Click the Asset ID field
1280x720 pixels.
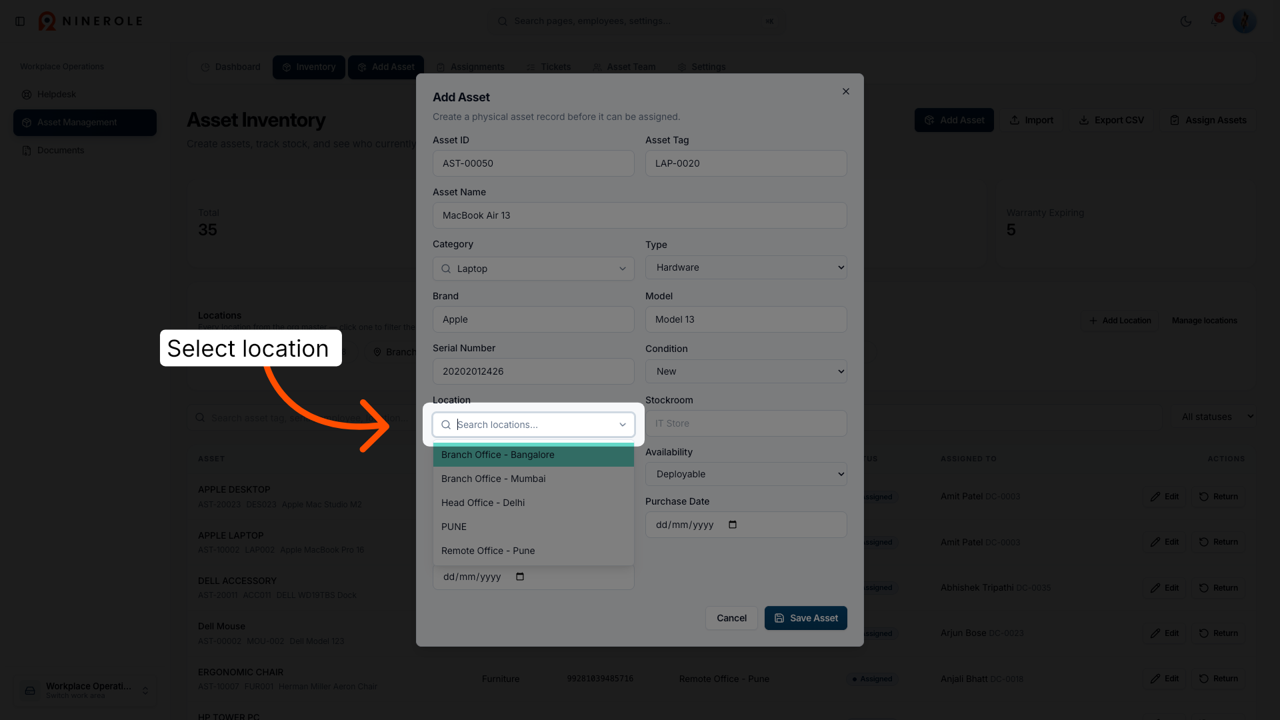click(533, 163)
